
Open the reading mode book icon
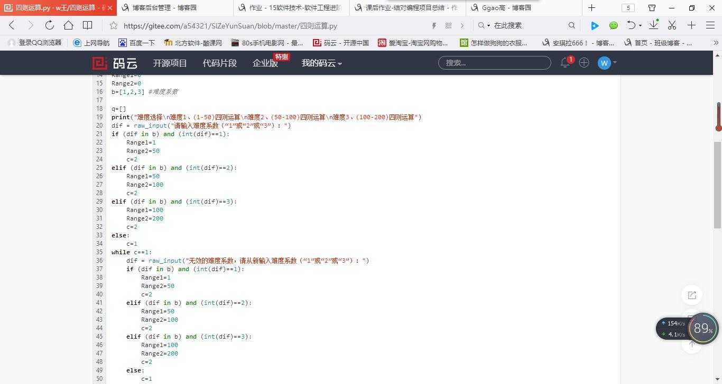[x=88, y=25]
